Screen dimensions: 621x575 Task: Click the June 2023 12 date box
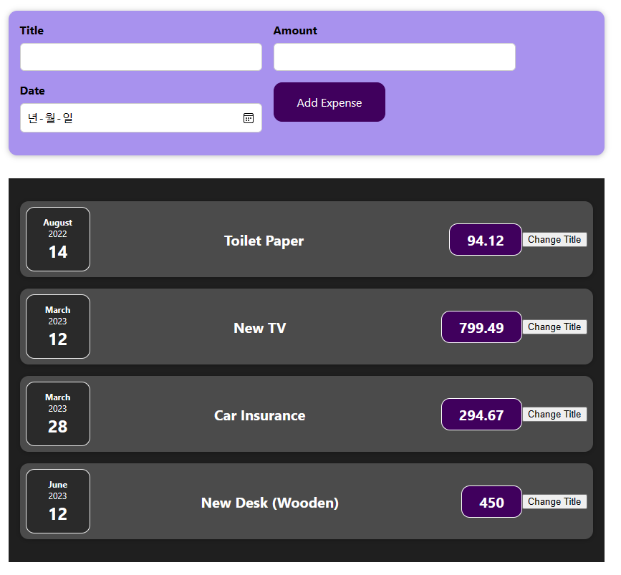[x=58, y=501]
